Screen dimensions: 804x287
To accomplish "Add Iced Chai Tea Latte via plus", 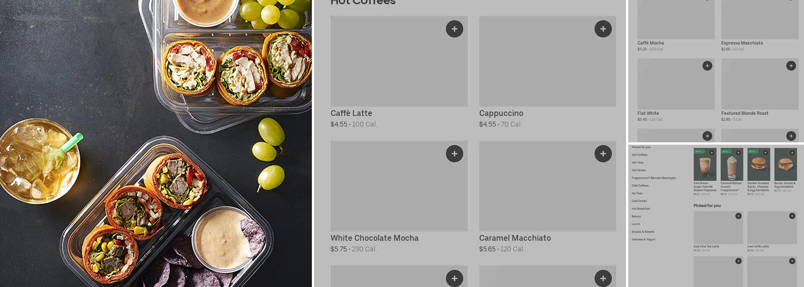I will [739, 216].
